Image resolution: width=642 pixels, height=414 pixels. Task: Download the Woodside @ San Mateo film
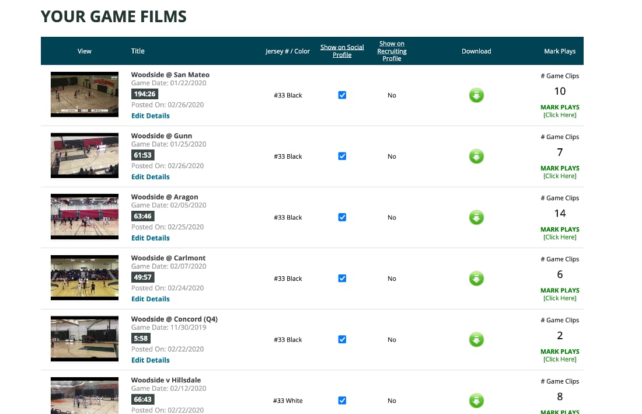[476, 95]
